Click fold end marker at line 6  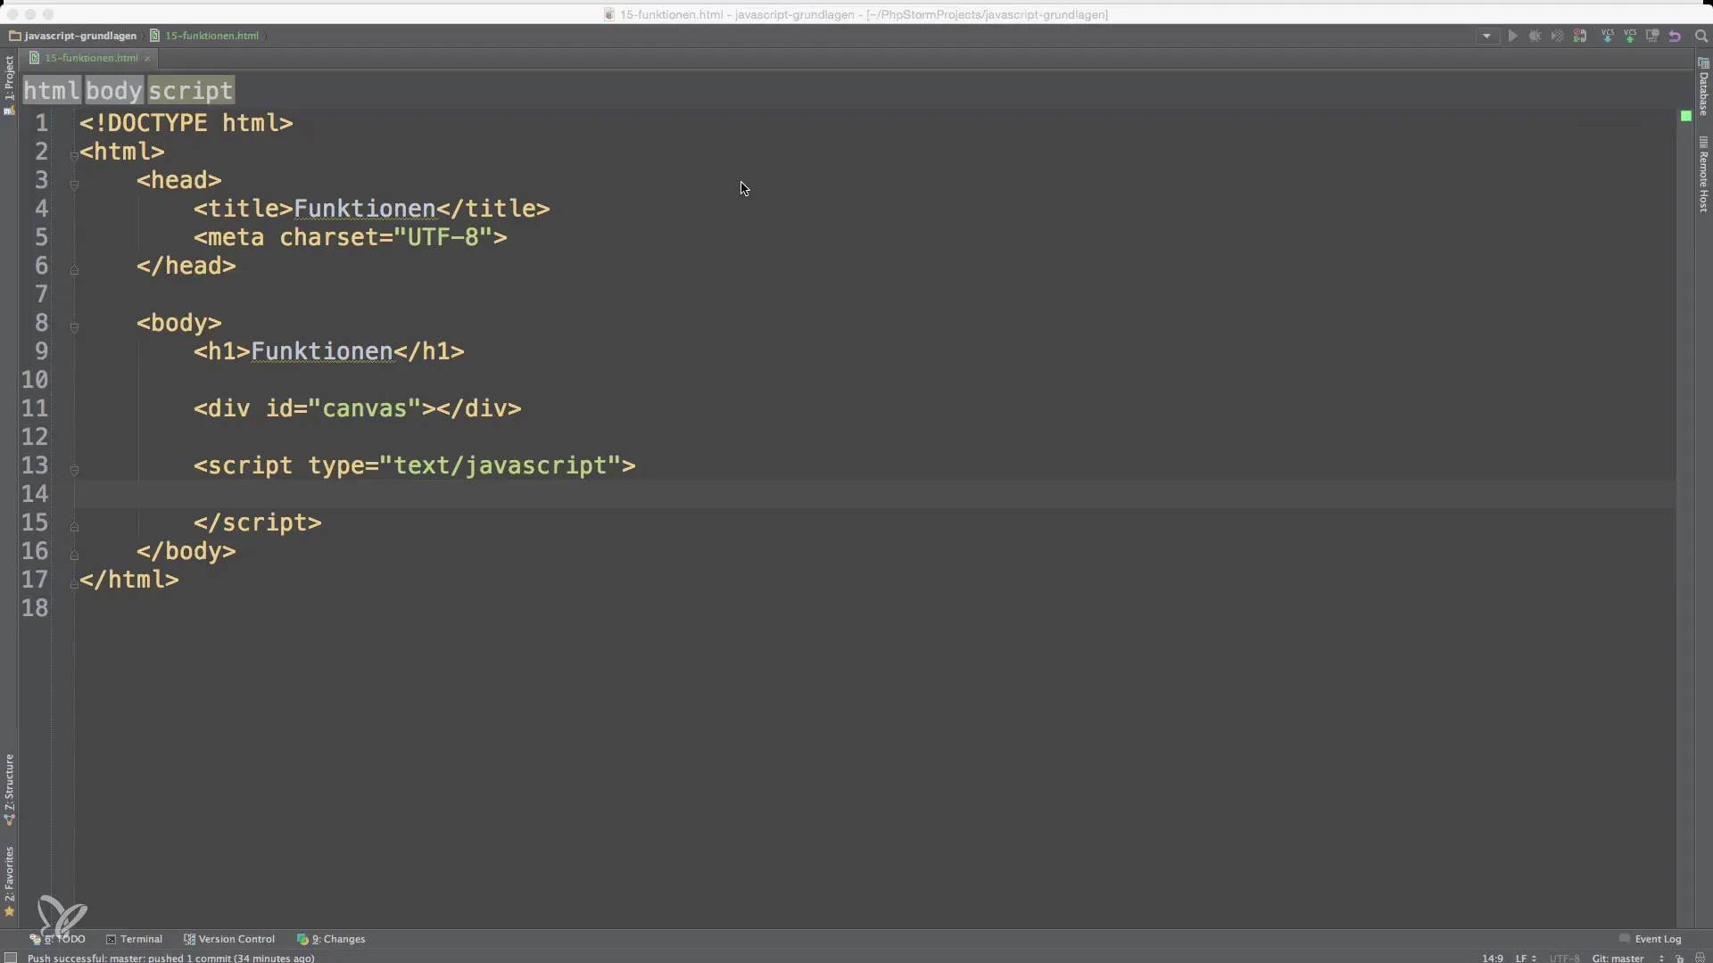[74, 269]
